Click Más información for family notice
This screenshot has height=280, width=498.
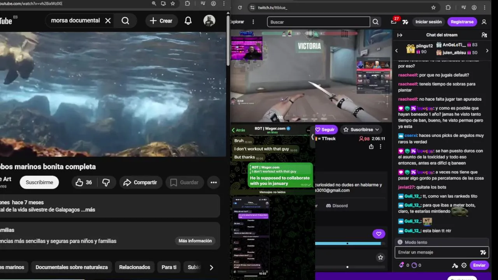click(x=195, y=241)
